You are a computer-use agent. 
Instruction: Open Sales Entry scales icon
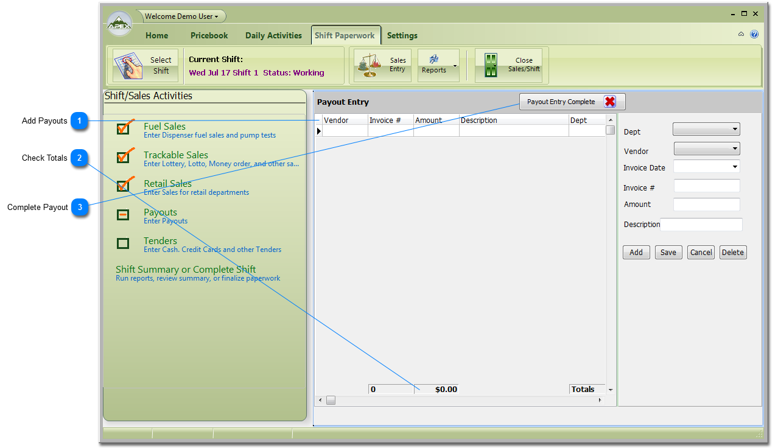(x=369, y=65)
